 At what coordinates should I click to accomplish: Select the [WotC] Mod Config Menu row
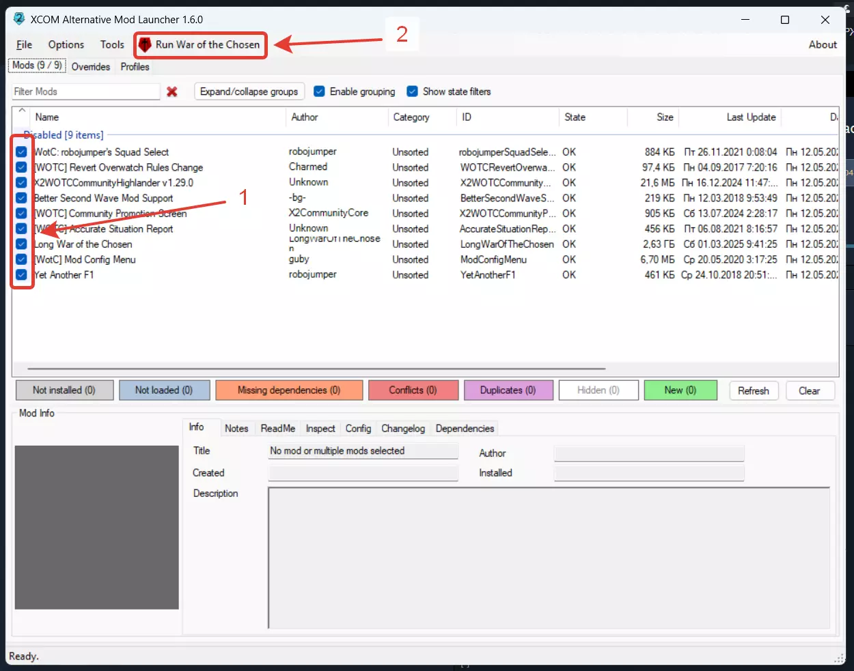point(85,260)
